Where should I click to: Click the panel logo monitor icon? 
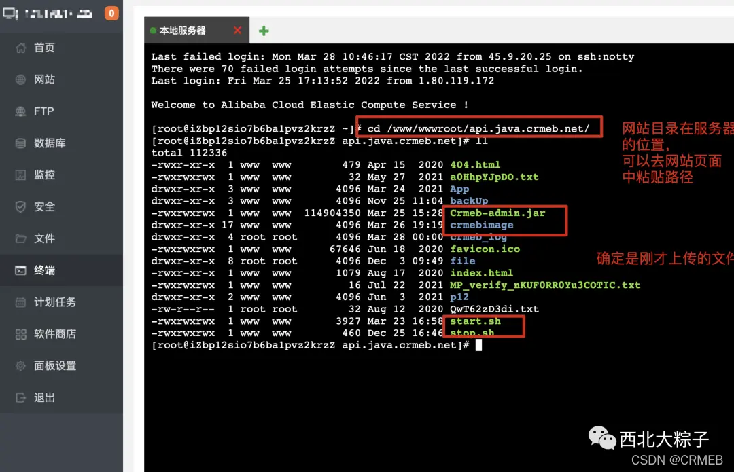[x=10, y=13]
